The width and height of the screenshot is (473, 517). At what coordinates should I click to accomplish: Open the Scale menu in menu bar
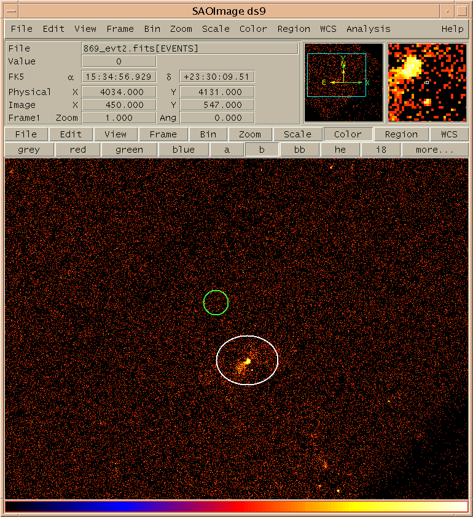tap(216, 29)
